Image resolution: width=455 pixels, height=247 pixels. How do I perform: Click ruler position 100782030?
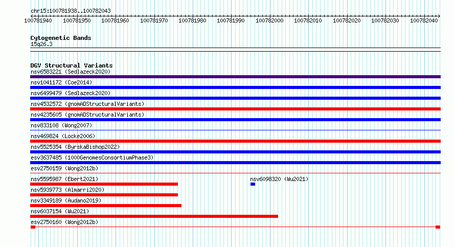[x=385, y=20]
